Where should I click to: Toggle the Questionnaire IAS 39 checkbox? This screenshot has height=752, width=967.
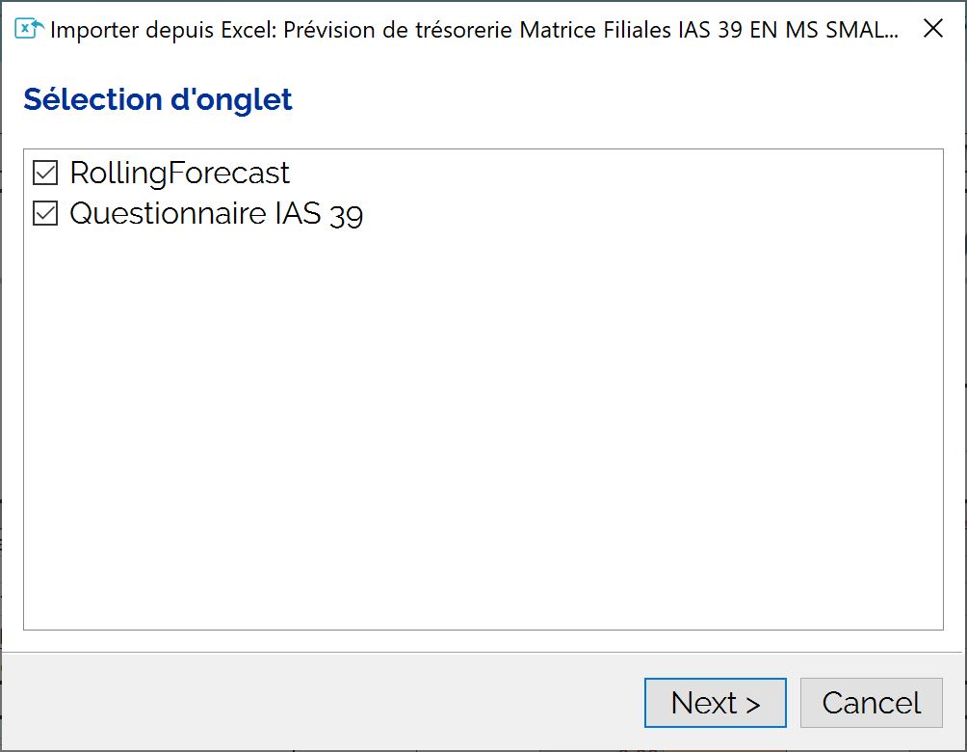coord(45,213)
